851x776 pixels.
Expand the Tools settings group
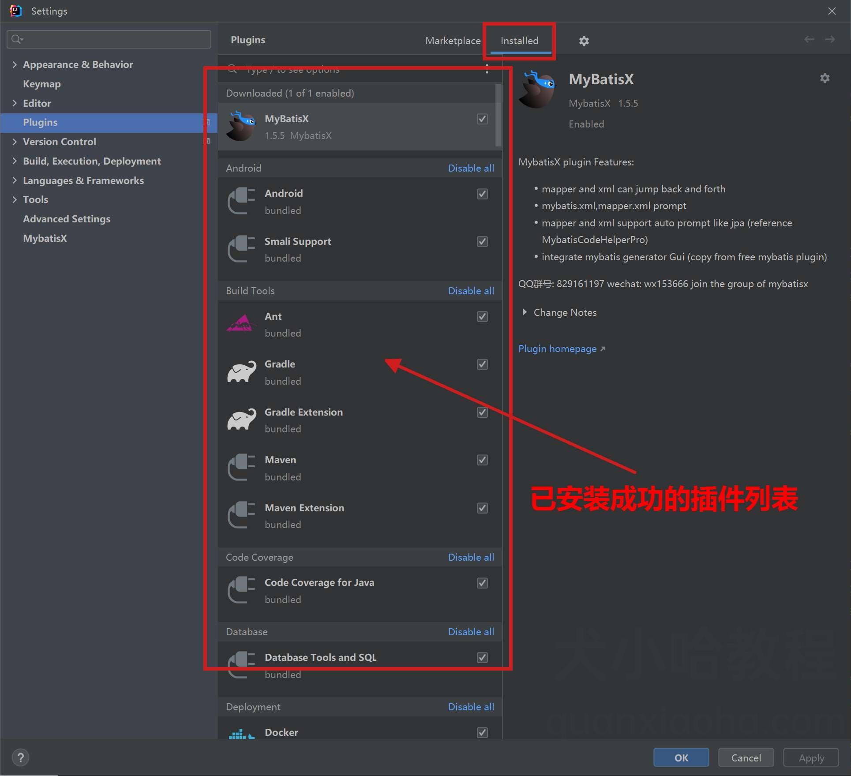tap(15, 199)
